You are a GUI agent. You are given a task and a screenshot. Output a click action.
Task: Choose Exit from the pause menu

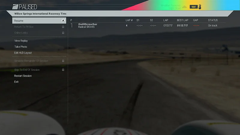pyautogui.click(x=16, y=82)
